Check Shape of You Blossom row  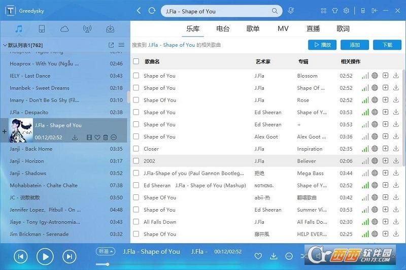[x=136, y=76]
